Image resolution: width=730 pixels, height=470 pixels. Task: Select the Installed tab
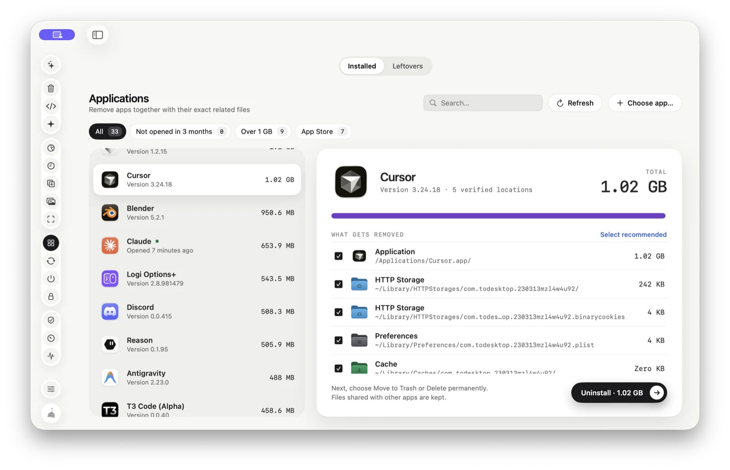(x=362, y=66)
